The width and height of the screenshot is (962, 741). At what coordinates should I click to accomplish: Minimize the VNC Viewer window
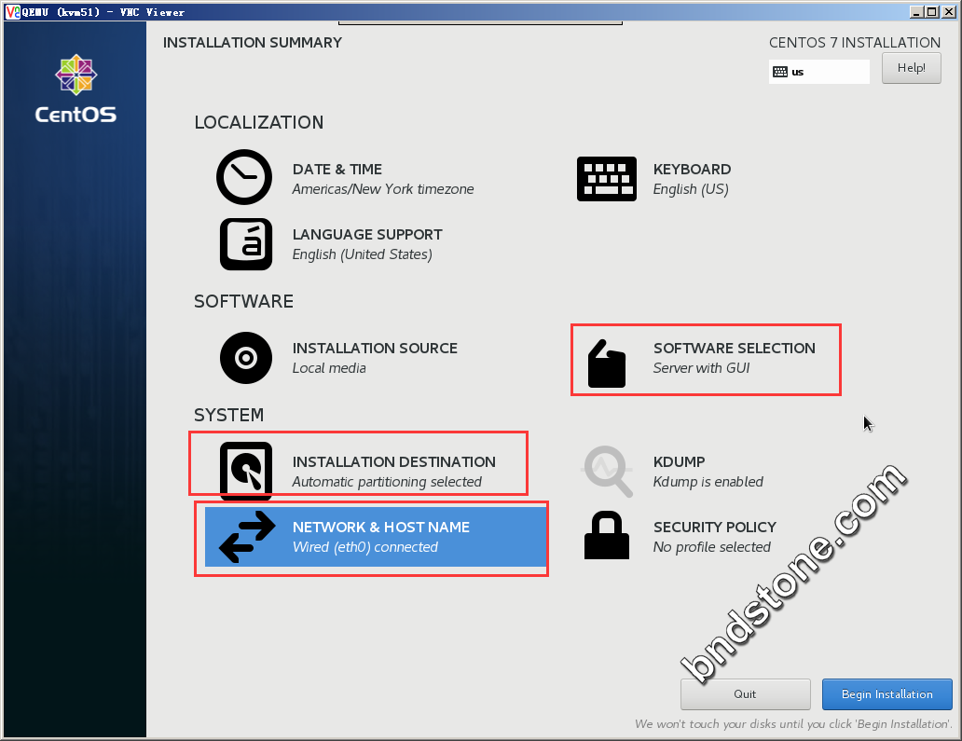tap(916, 12)
